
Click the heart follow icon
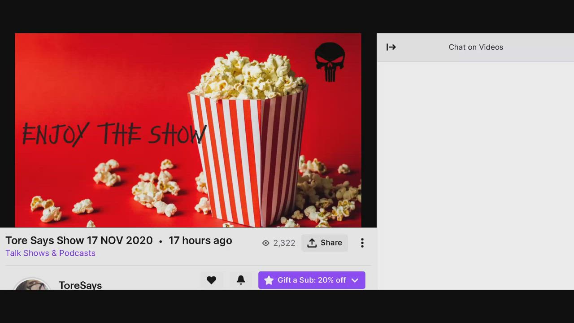point(211,280)
